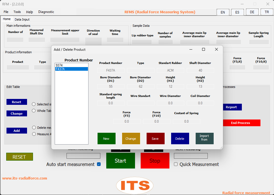274x195 pixels.
Task: Select product 9374 in the list
Action: (59, 65)
